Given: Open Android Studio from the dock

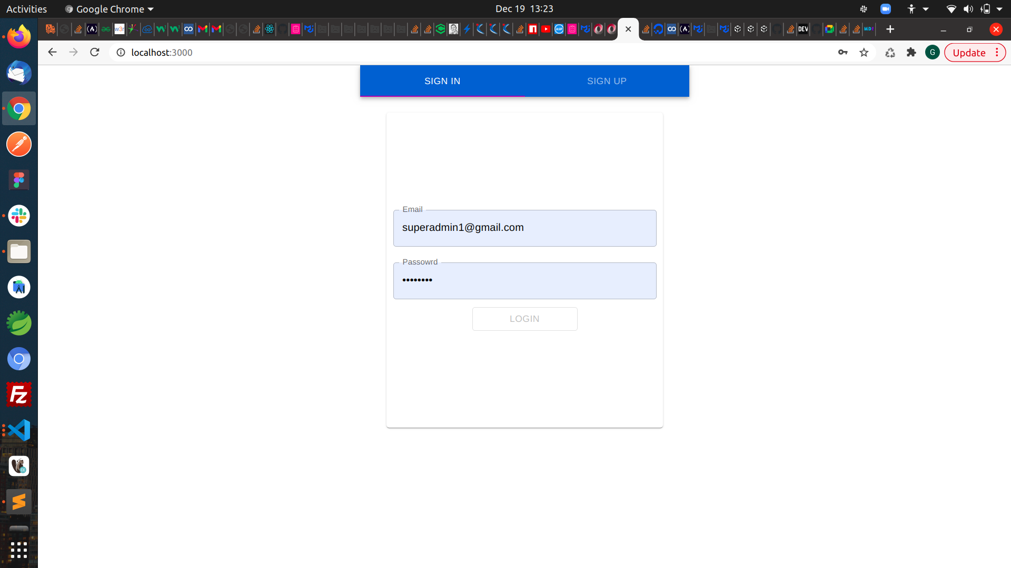Looking at the screenshot, I should pyautogui.click(x=19, y=287).
